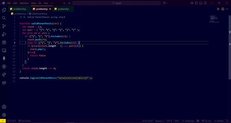Click the Prettier status button
The height and width of the screenshot is (123, 231).
click(219, 121)
